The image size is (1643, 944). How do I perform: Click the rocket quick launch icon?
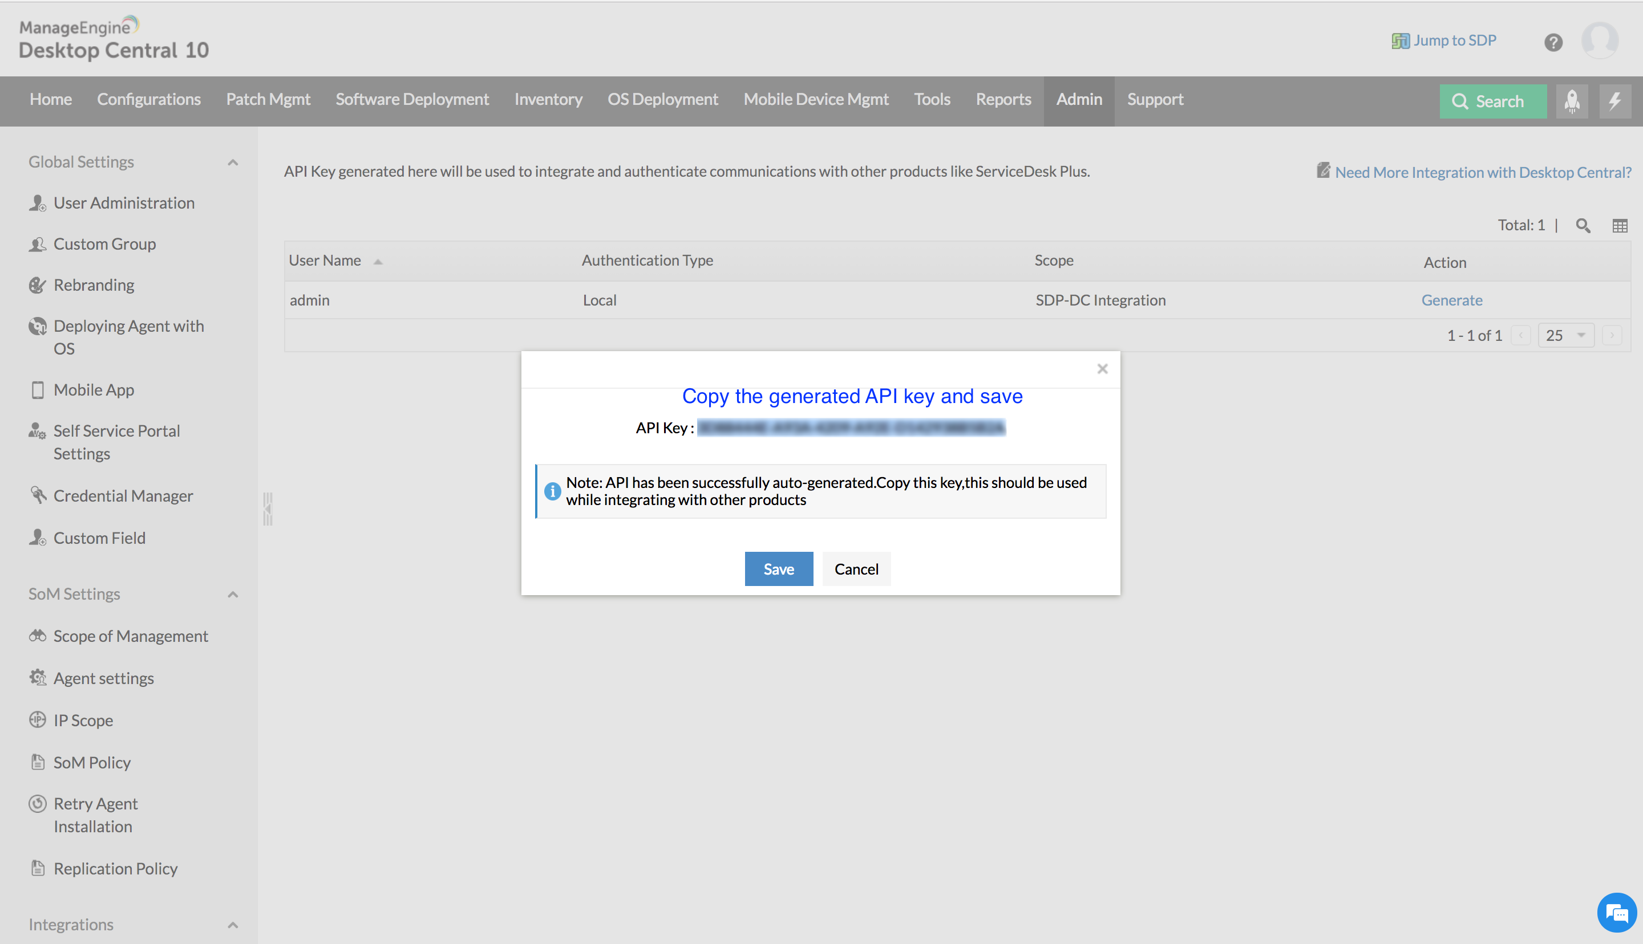point(1572,101)
